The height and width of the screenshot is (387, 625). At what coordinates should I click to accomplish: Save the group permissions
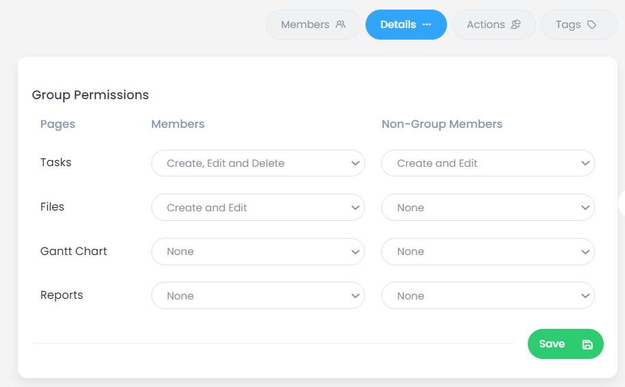565,344
